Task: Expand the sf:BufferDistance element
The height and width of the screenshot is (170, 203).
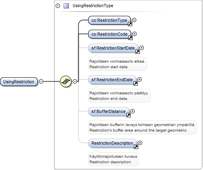Action: (132, 111)
